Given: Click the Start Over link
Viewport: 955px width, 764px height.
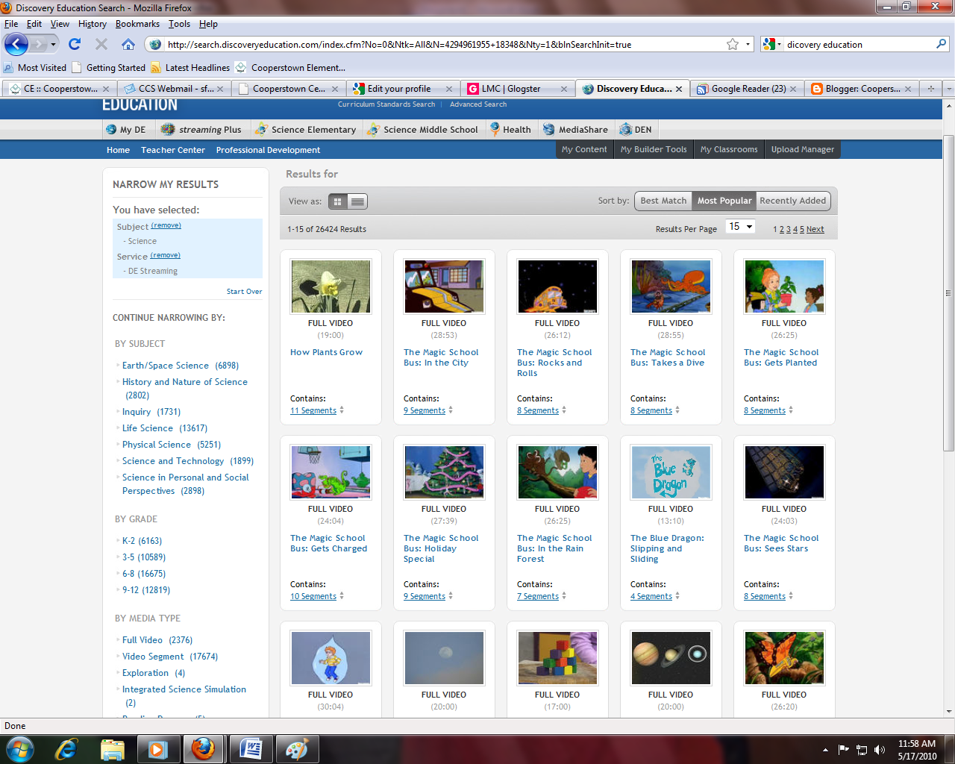Looking at the screenshot, I should tap(244, 292).
